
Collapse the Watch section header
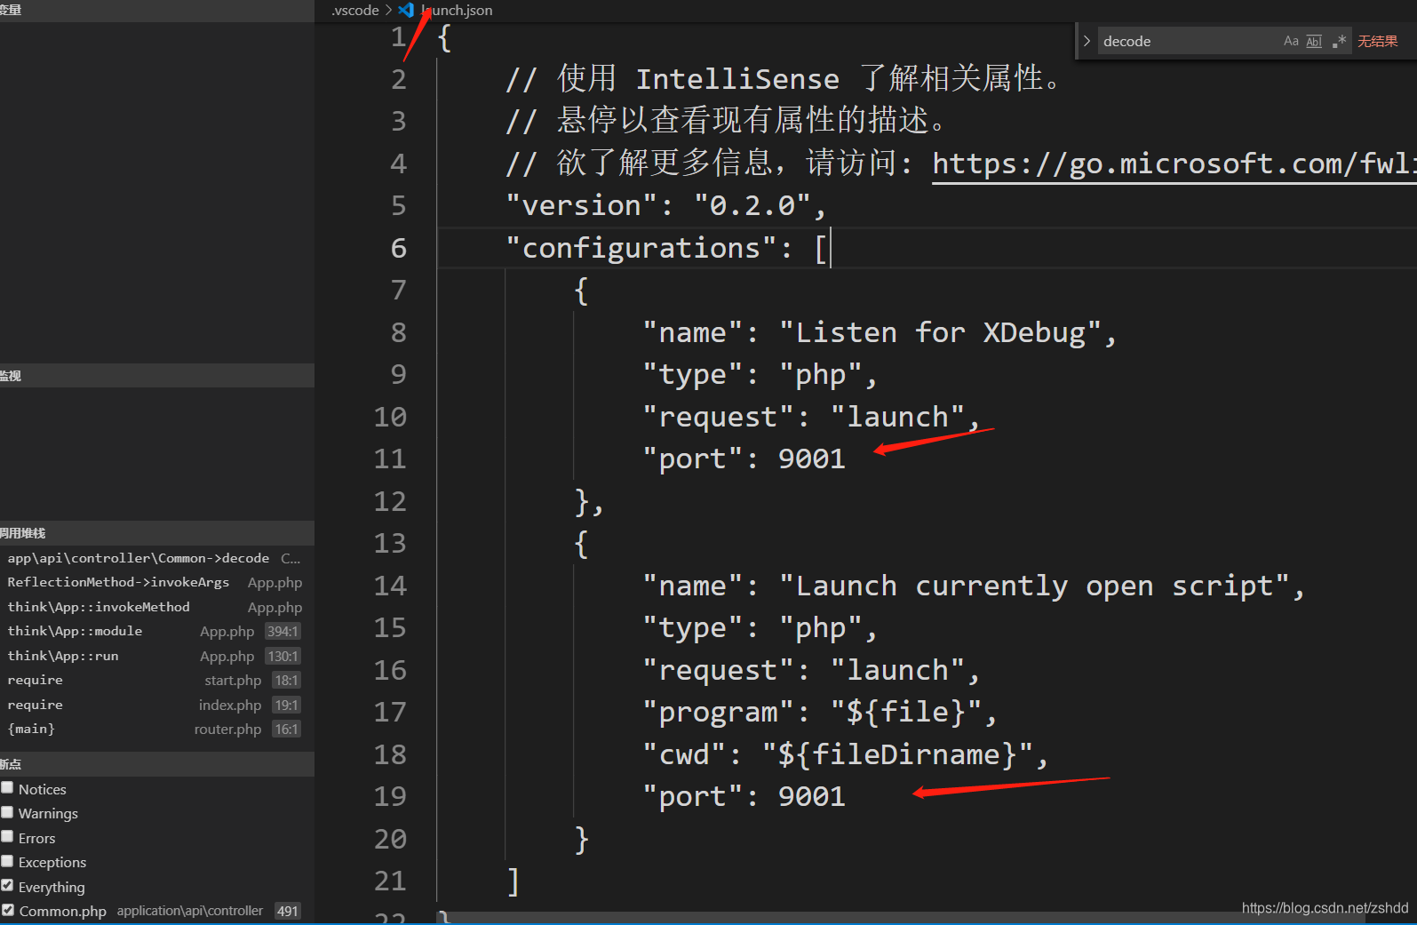point(157,375)
